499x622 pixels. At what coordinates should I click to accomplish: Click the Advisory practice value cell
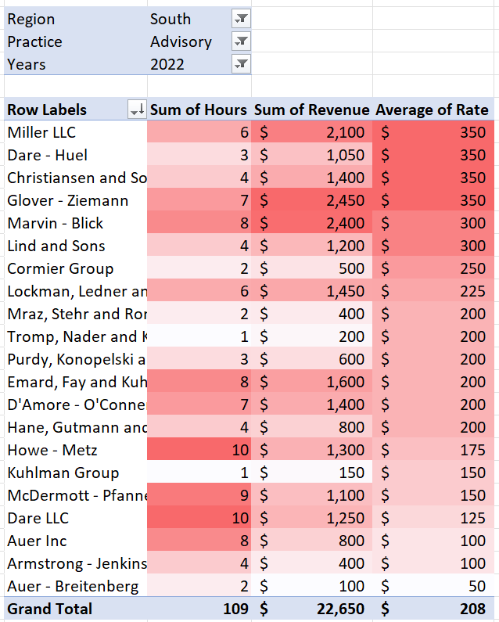point(181,41)
